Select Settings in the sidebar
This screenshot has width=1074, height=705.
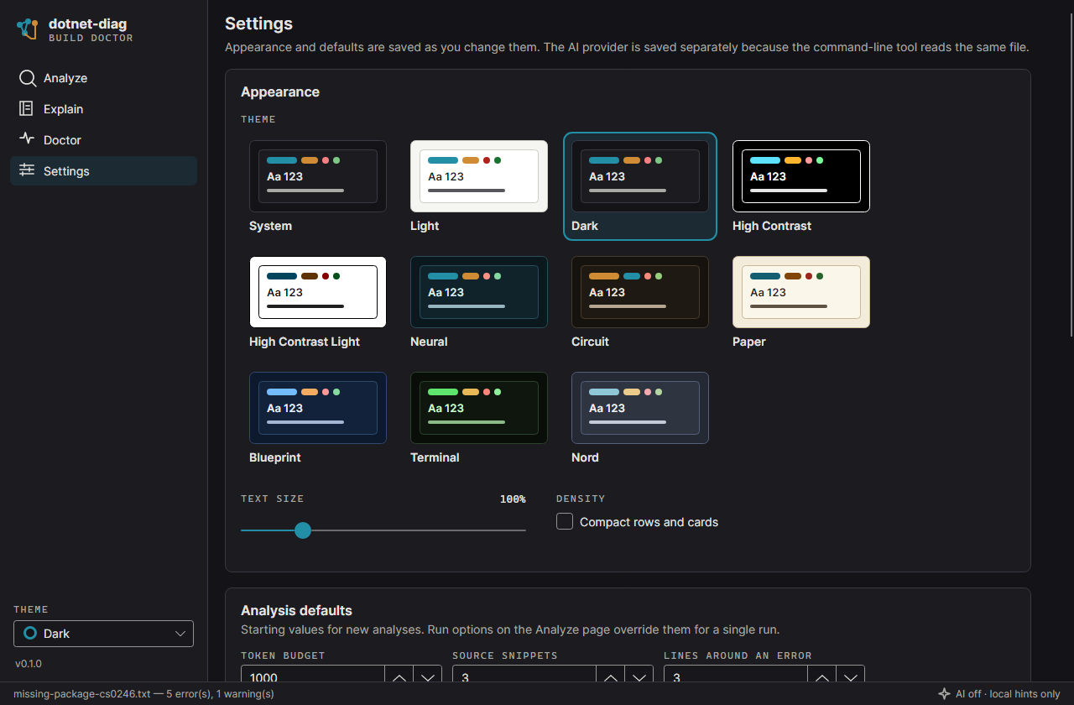(x=103, y=171)
